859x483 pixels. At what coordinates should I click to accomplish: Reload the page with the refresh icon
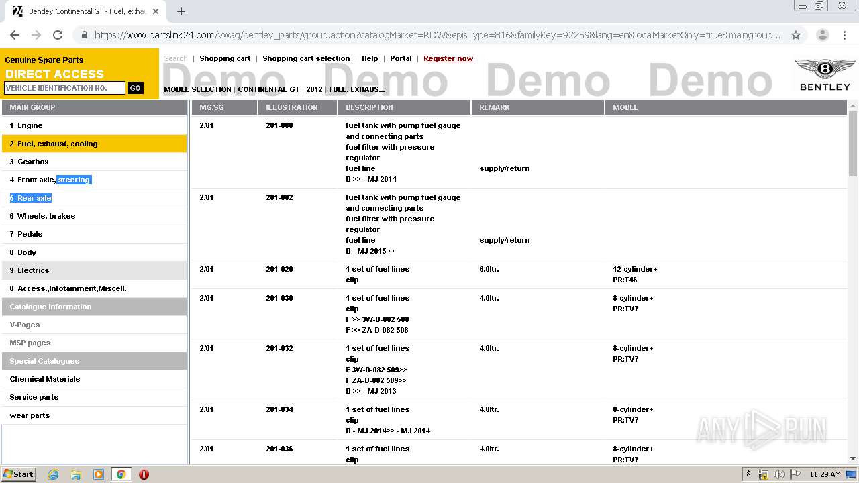[58, 35]
